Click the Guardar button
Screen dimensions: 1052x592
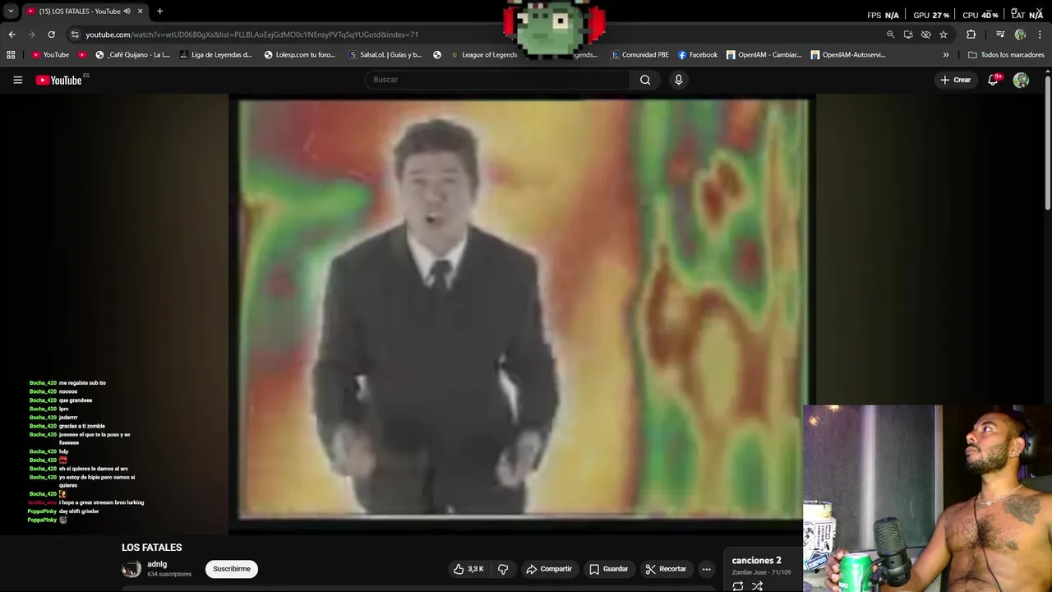pyautogui.click(x=608, y=569)
